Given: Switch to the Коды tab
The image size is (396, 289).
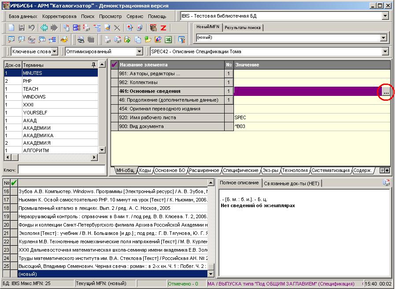Looking at the screenshot, I should 145,170.
